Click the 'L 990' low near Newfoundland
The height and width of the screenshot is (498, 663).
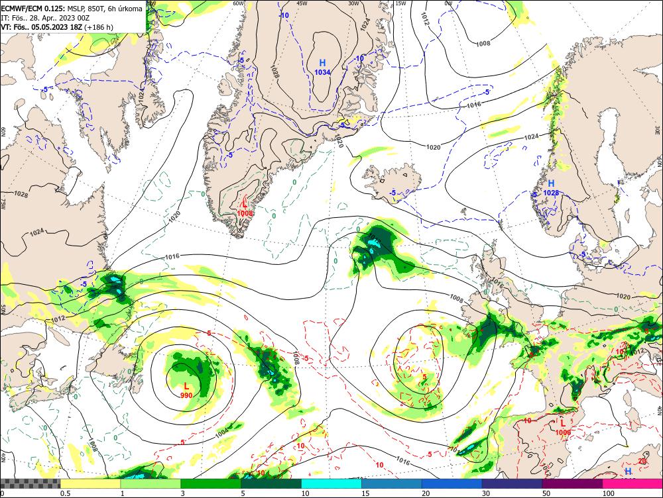[x=186, y=390]
